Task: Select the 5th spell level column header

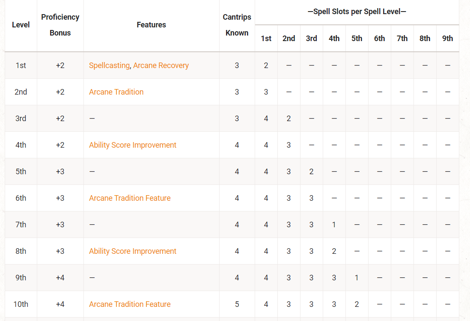Action: [x=357, y=39]
